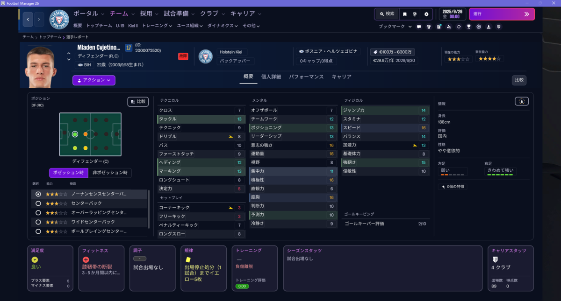Open the shirt squad shortcut icon

(x=429, y=27)
